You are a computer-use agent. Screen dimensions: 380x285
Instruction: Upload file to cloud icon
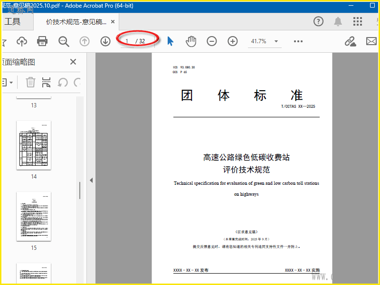[x=22, y=41]
